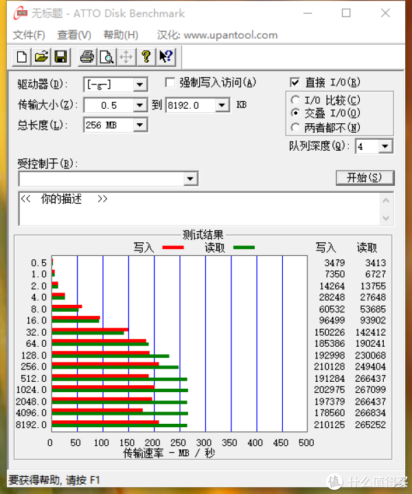Close the ATTO Disk Benchmark window
This screenshot has height=494, width=412.
385,13
